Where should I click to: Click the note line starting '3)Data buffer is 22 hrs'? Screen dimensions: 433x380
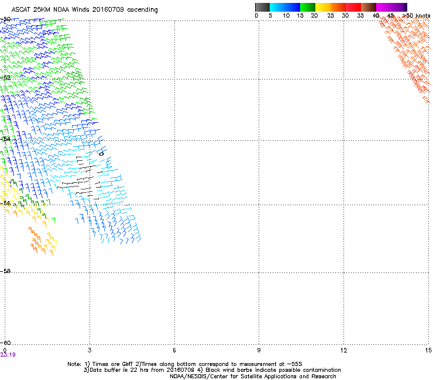pyautogui.click(x=212, y=370)
